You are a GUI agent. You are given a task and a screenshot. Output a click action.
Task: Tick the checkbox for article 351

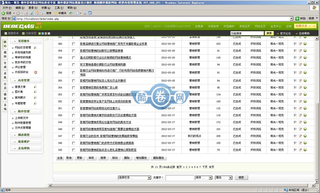(x=73, y=109)
